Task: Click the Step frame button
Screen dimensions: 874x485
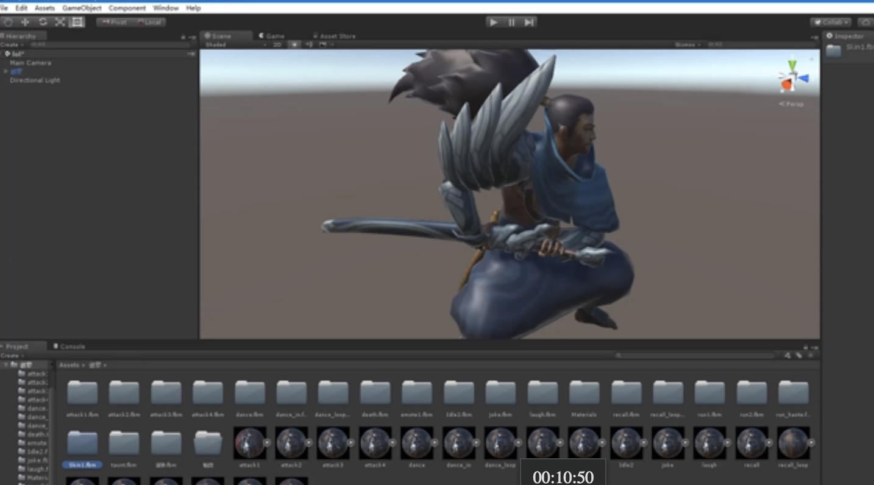Action: (529, 22)
